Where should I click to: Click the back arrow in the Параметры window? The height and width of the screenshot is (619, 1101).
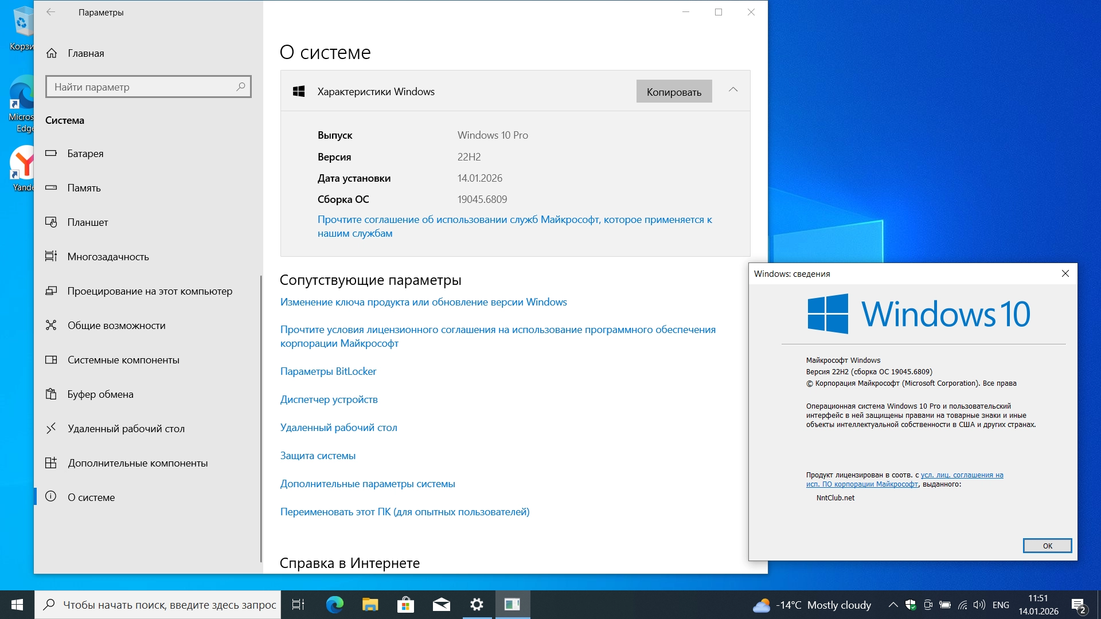(x=51, y=12)
